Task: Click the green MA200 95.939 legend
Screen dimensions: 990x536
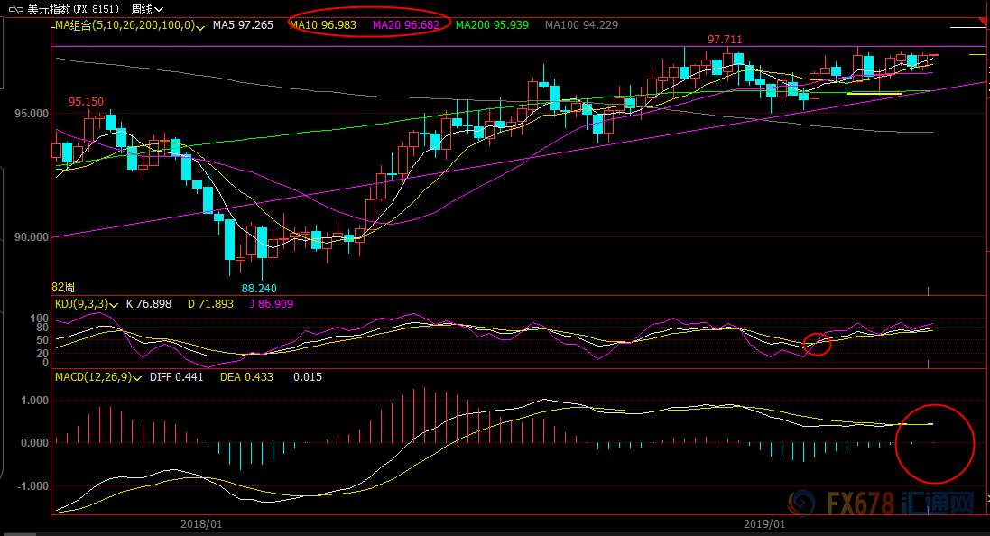Action: pos(492,25)
